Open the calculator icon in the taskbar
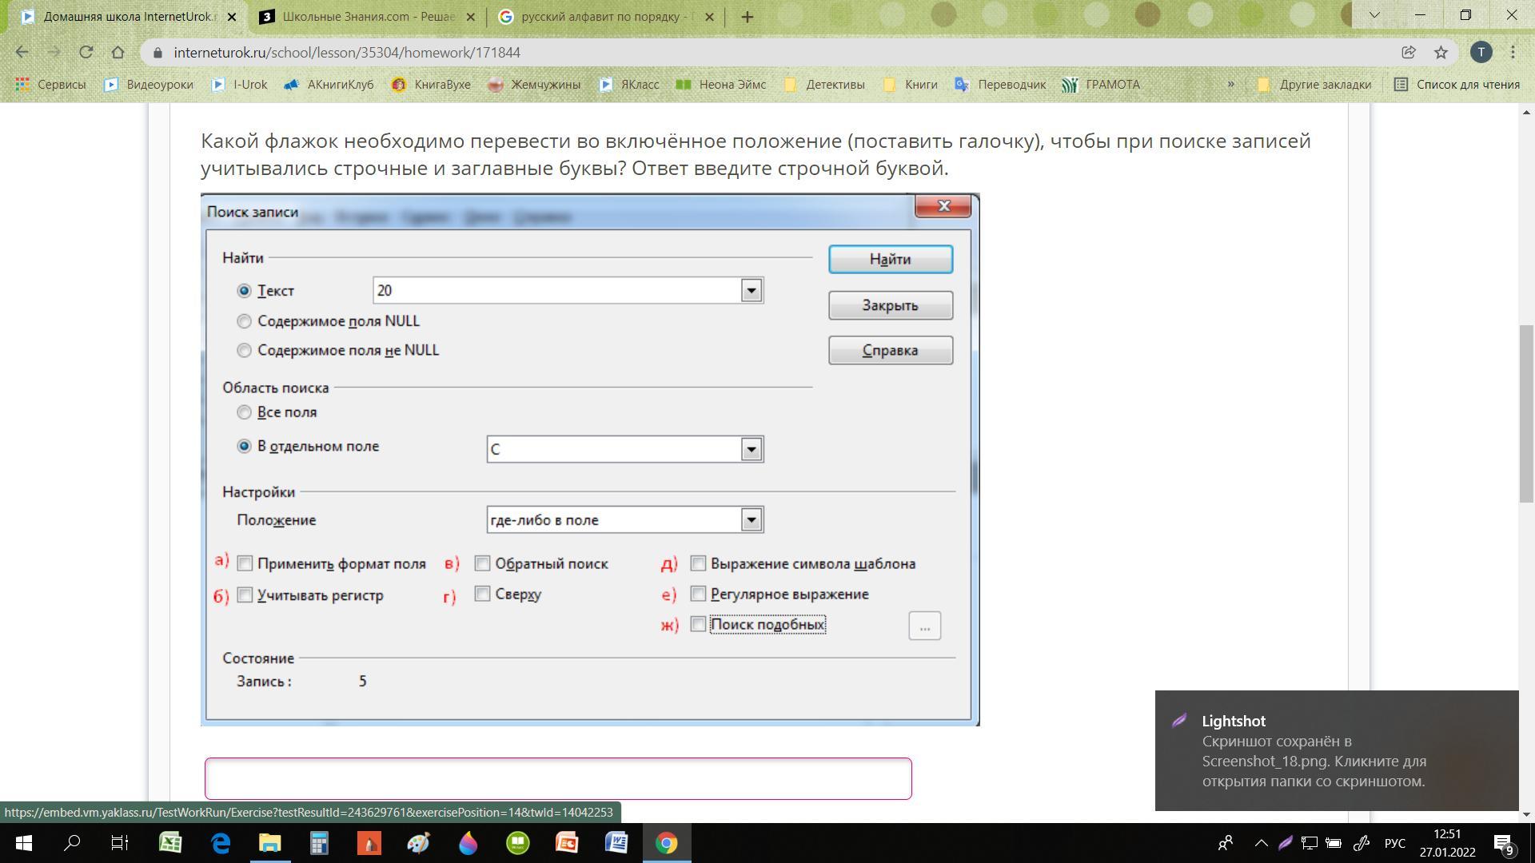The height and width of the screenshot is (863, 1535). (x=320, y=843)
